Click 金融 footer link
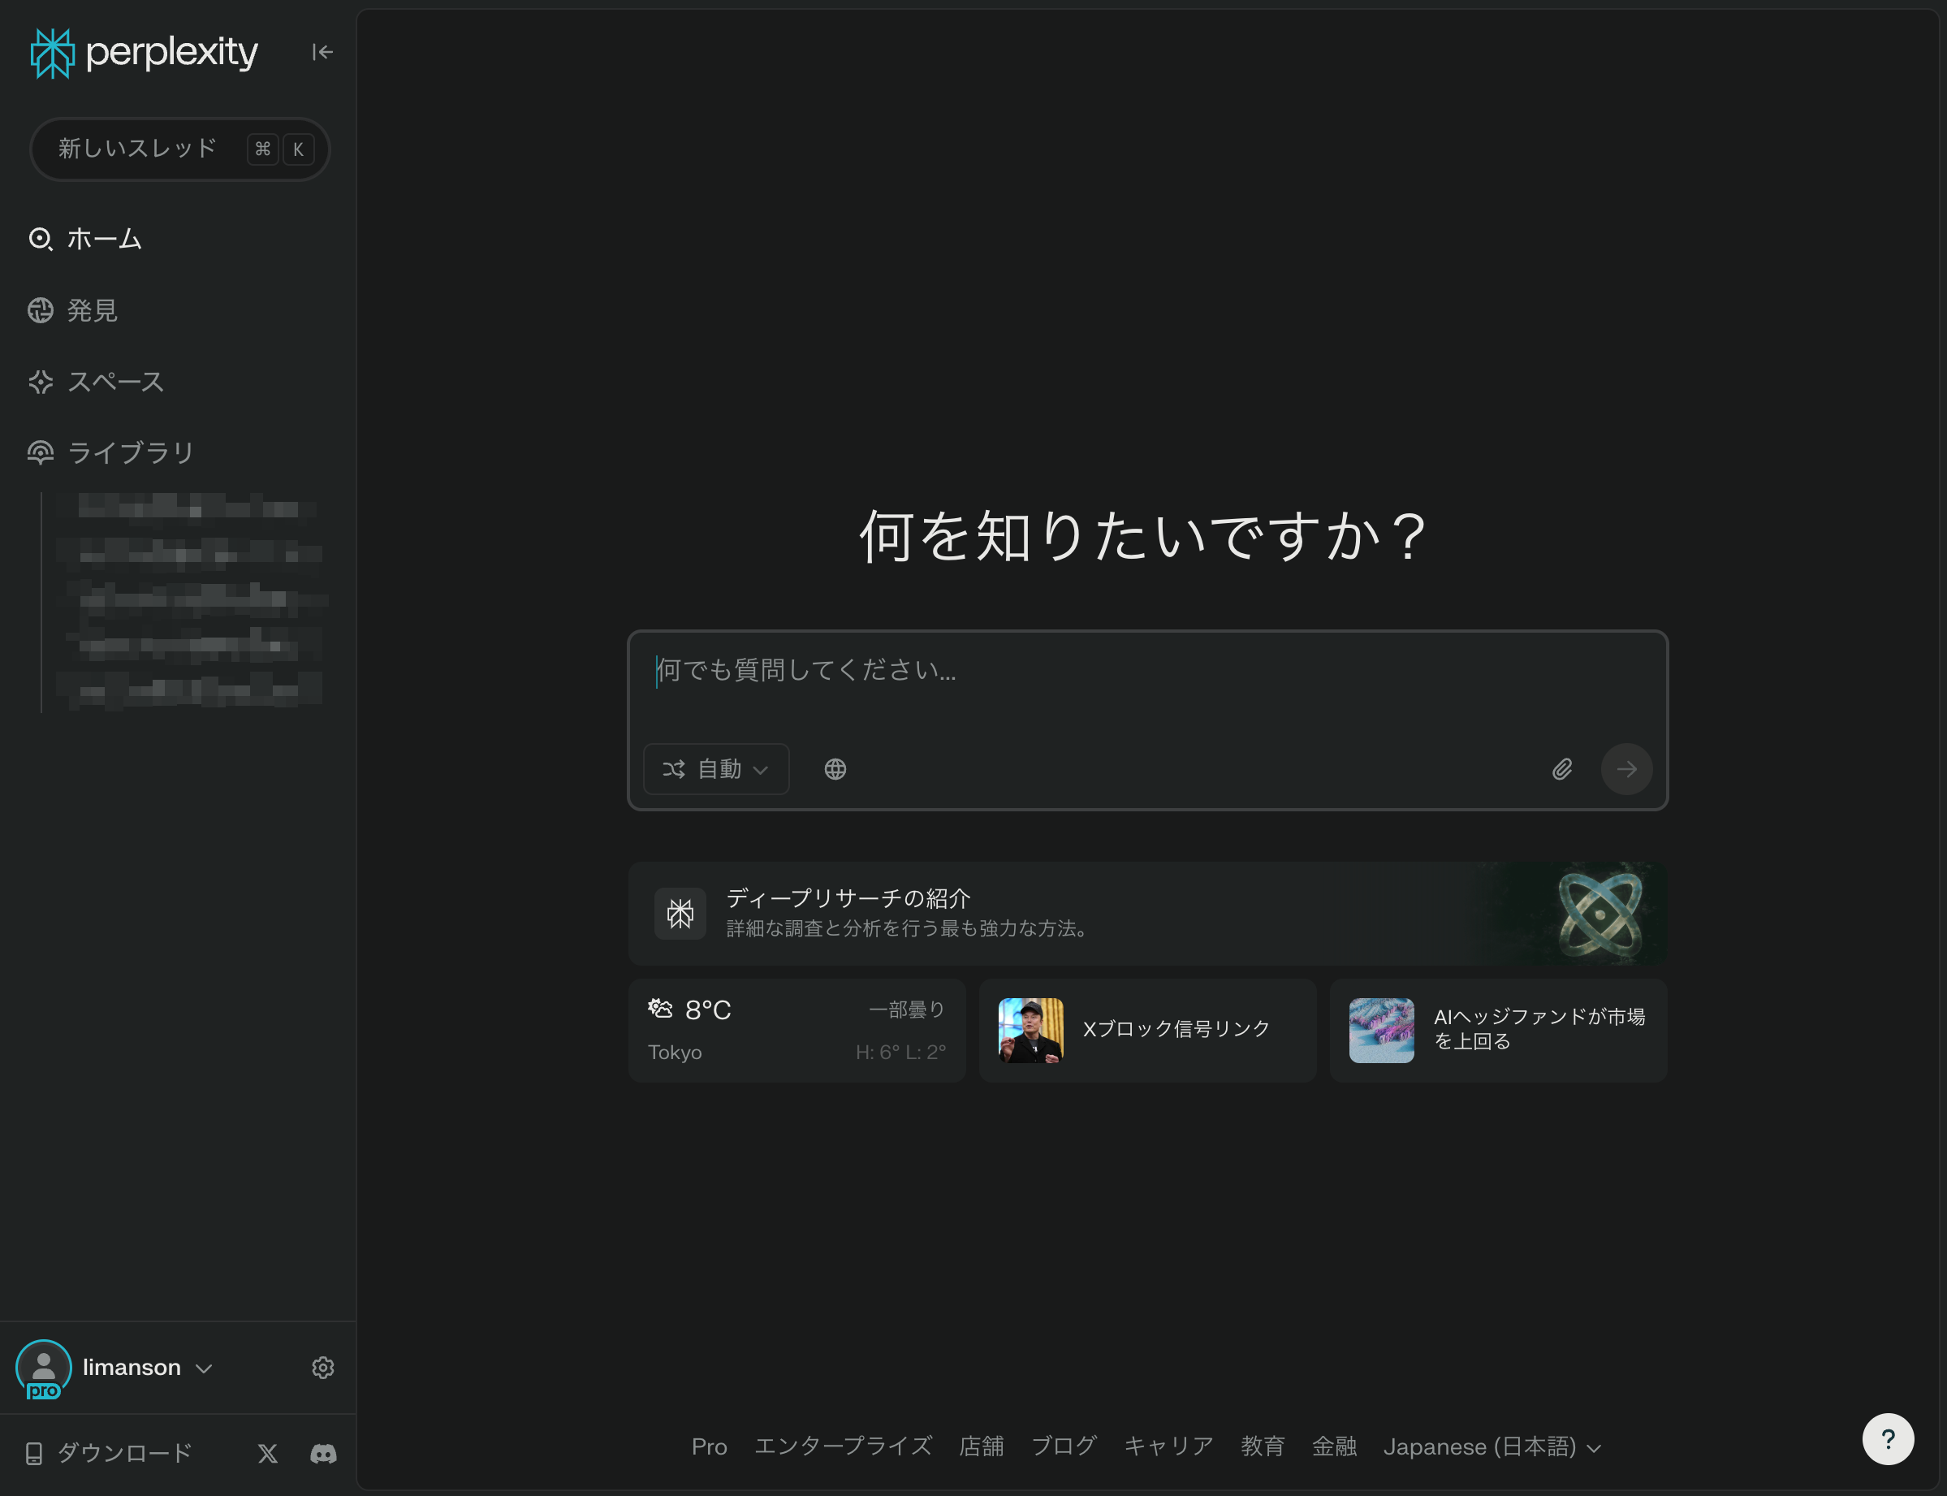1947x1496 pixels. [x=1334, y=1446]
